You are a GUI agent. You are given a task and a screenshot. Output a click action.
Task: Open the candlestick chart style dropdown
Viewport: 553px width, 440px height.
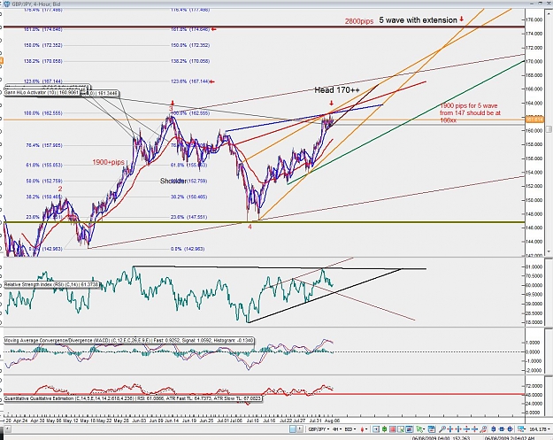pos(364,429)
